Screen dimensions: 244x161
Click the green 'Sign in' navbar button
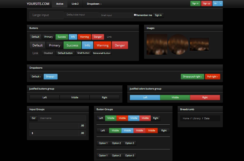(195, 4)
